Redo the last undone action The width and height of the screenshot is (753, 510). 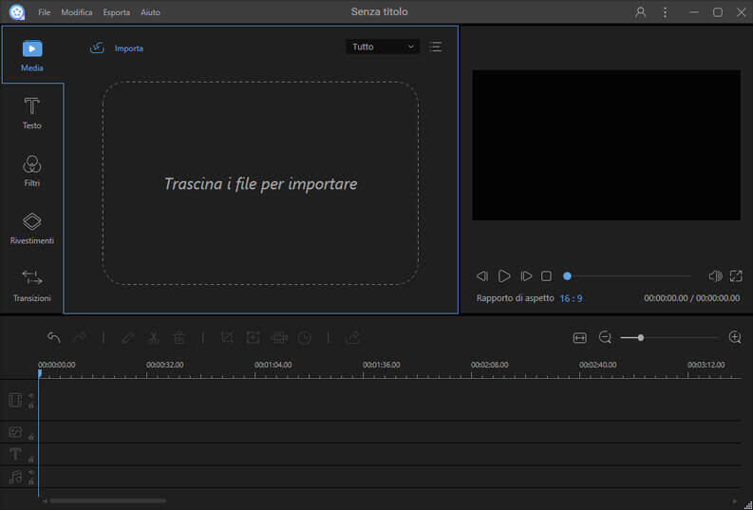tap(79, 338)
